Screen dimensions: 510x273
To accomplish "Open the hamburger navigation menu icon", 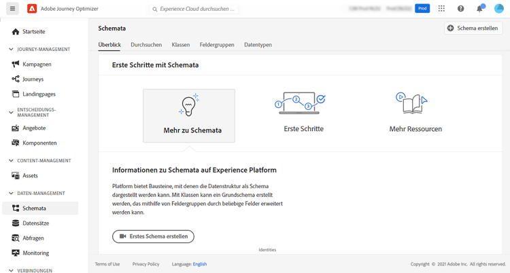I will pos(12,9).
